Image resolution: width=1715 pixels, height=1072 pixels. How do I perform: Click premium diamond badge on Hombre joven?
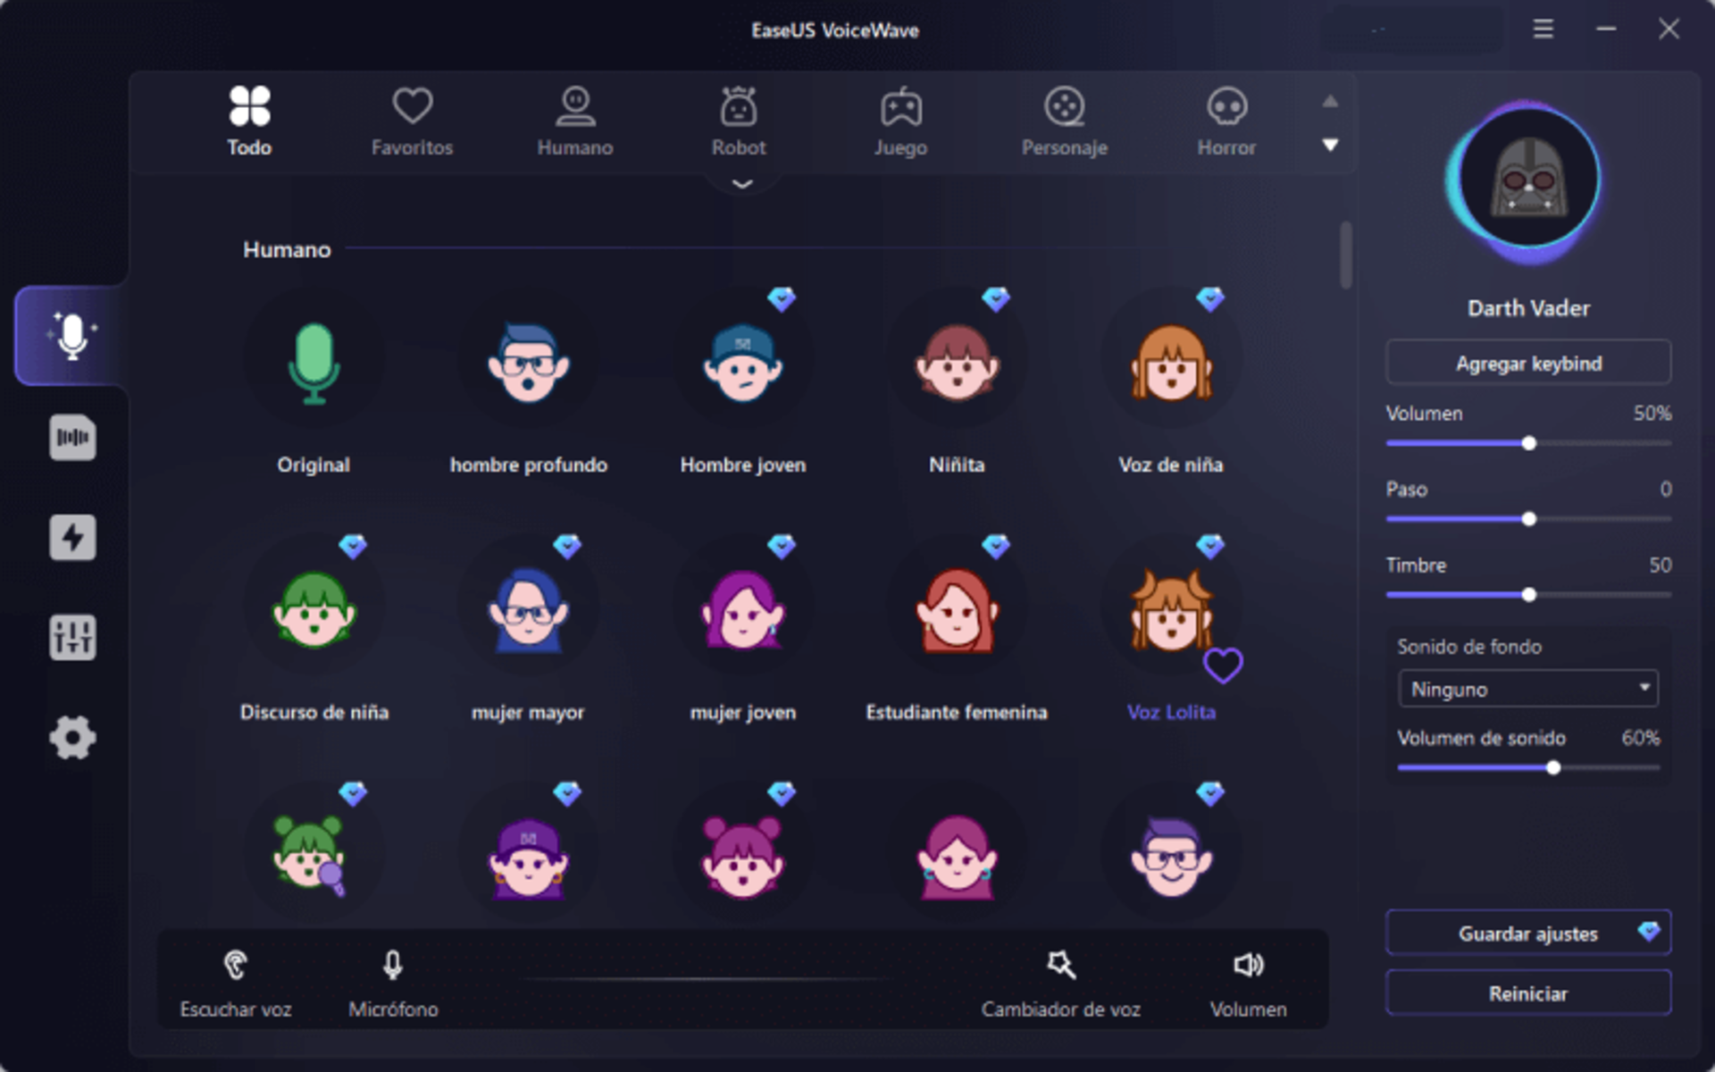[782, 298]
